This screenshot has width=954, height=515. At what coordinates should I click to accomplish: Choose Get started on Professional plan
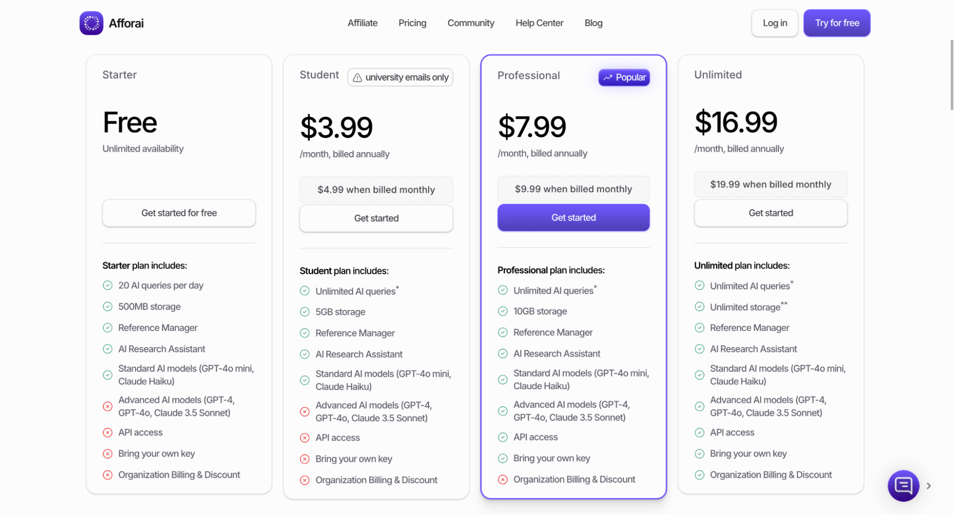[x=573, y=217]
